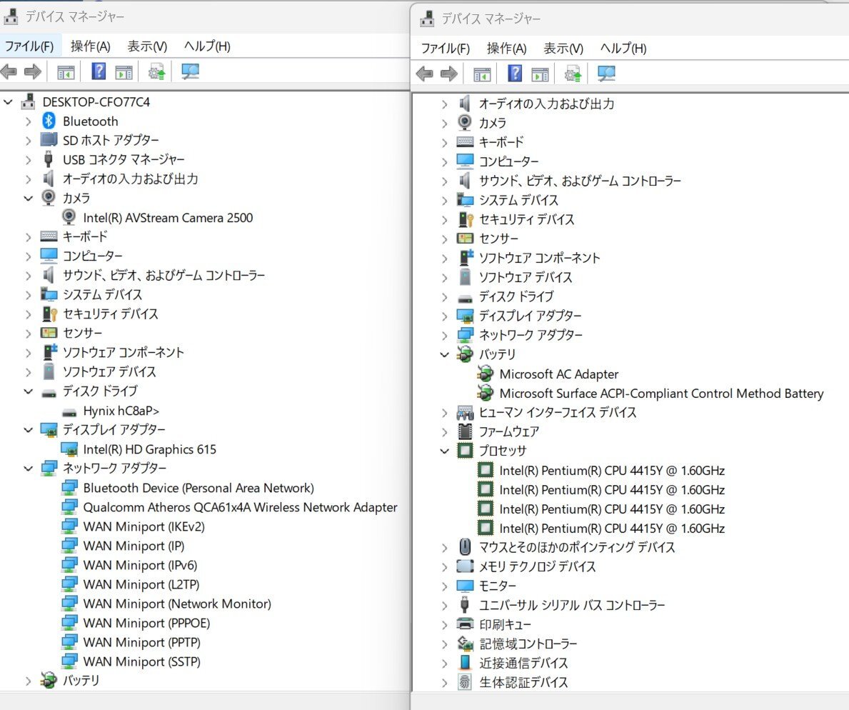Collapse ディスプレイ アダプター in left window

pyautogui.click(x=28, y=429)
